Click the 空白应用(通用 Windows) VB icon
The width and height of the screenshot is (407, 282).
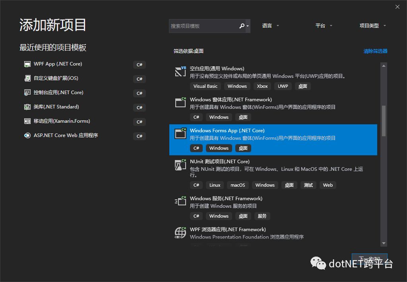tap(180, 71)
